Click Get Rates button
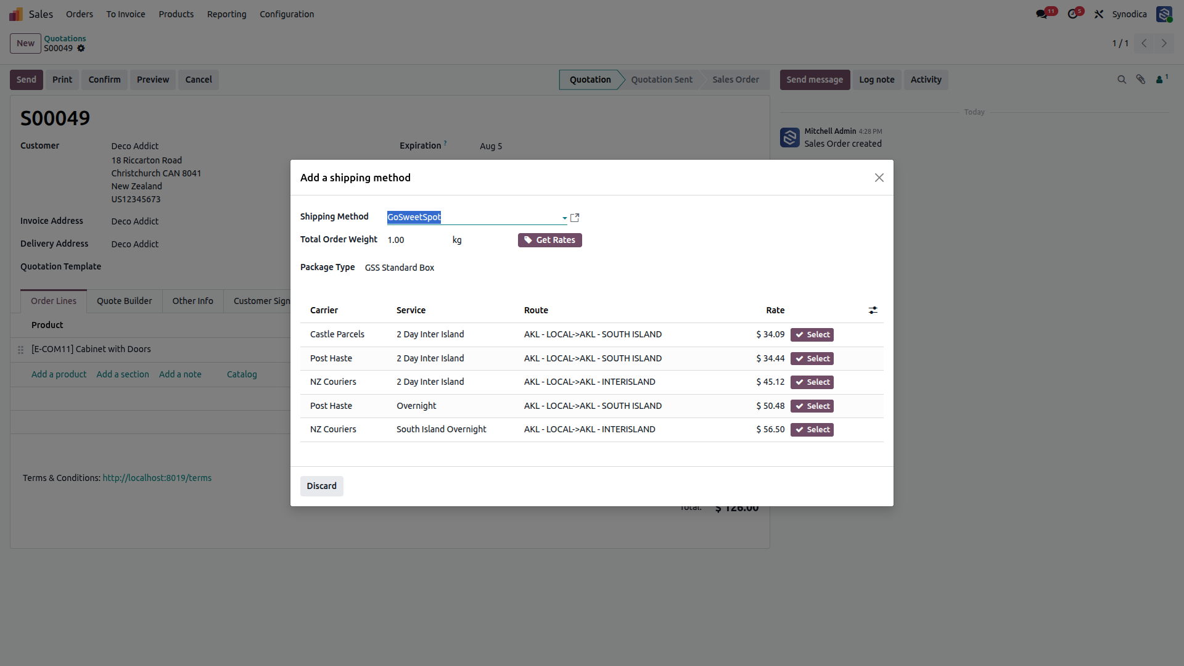Image resolution: width=1184 pixels, height=666 pixels. pos(550,240)
